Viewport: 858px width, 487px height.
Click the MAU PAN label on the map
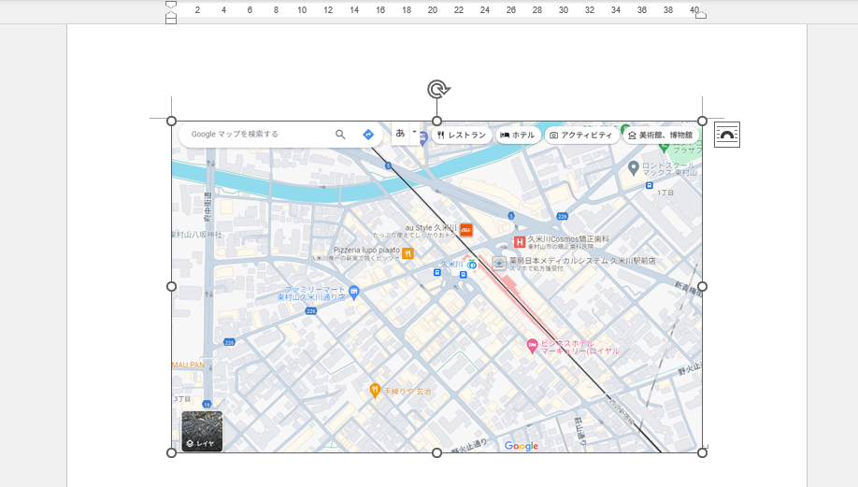click(188, 365)
